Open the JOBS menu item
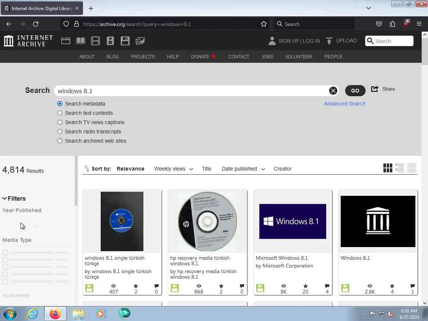Viewport: 428px width, 321px height. [x=267, y=57]
